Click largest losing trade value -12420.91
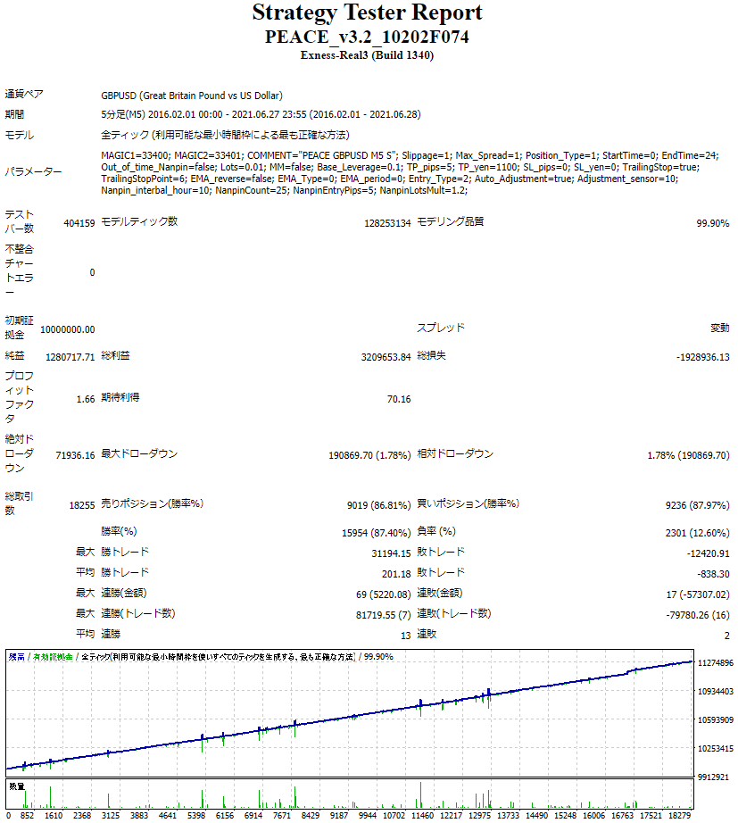The width and height of the screenshot is (738, 823). (708, 553)
